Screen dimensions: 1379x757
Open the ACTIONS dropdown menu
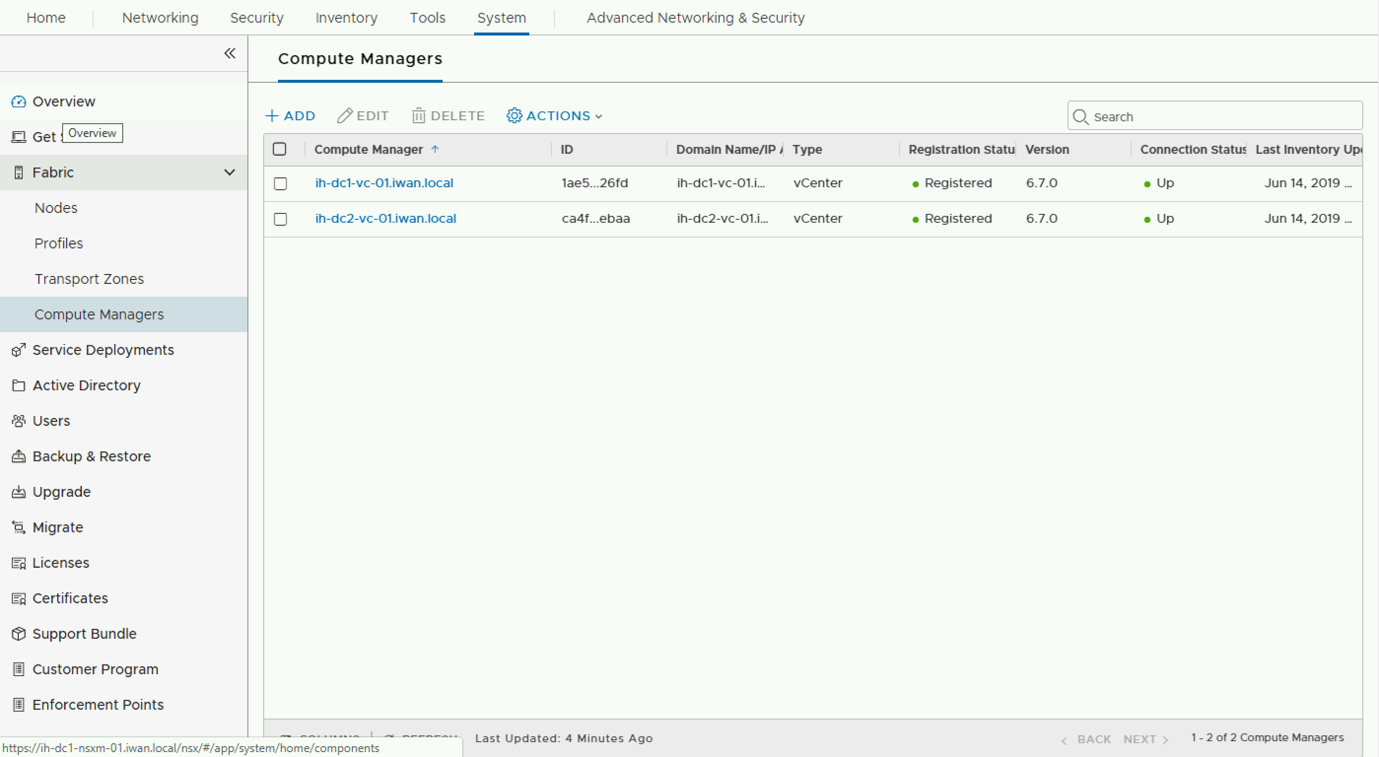[x=554, y=116]
